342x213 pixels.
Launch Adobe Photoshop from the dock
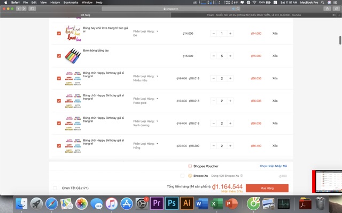point(172,203)
